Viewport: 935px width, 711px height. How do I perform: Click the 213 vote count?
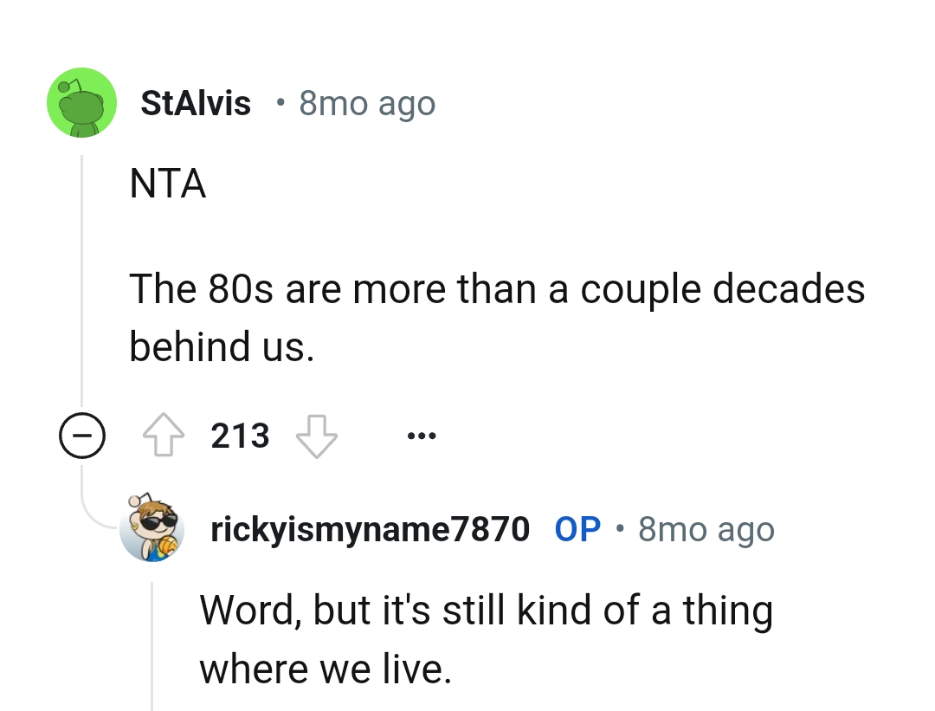coord(240,436)
